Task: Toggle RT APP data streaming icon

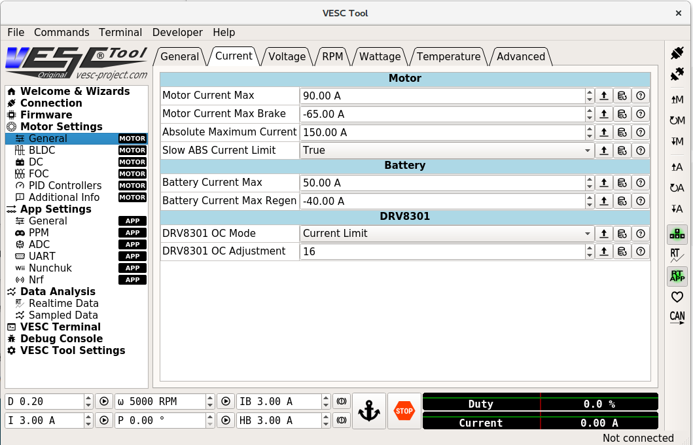Action: point(677,276)
